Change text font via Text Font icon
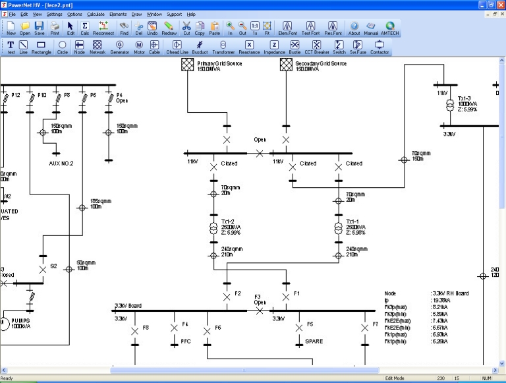This screenshot has height=383, width=506. pyautogui.click(x=310, y=28)
